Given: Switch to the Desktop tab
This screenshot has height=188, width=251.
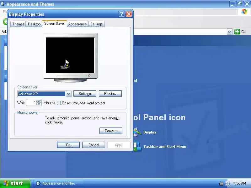Looking at the screenshot, I should 34,24.
